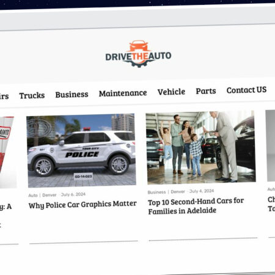The image size is (275, 275).
Task: Open 'Top 10 Second-Hand Cars for Families' article
Action: (196, 206)
